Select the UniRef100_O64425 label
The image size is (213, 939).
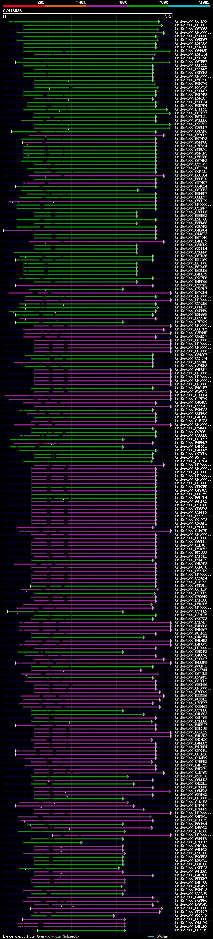tap(191, 51)
